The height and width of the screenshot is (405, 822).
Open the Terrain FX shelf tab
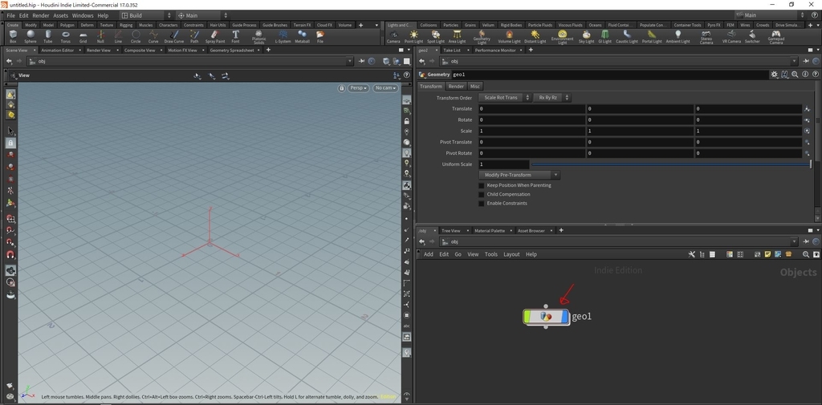(302, 25)
